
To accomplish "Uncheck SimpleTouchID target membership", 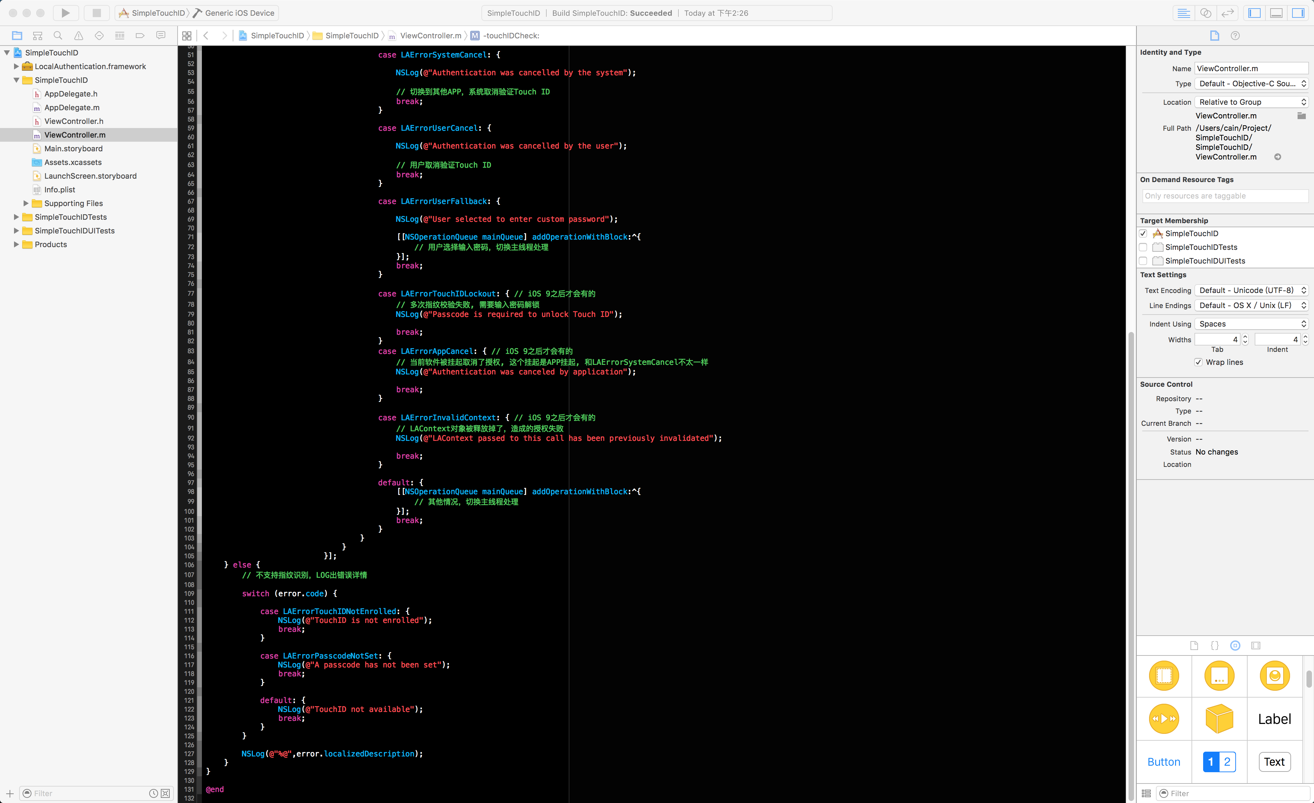I will 1143,233.
